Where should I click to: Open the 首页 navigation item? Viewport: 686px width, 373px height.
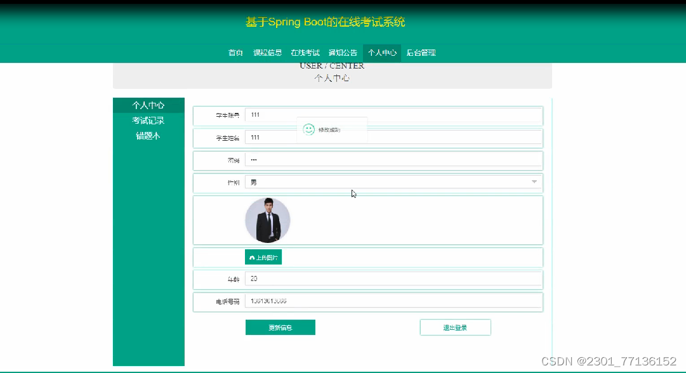[x=235, y=53]
